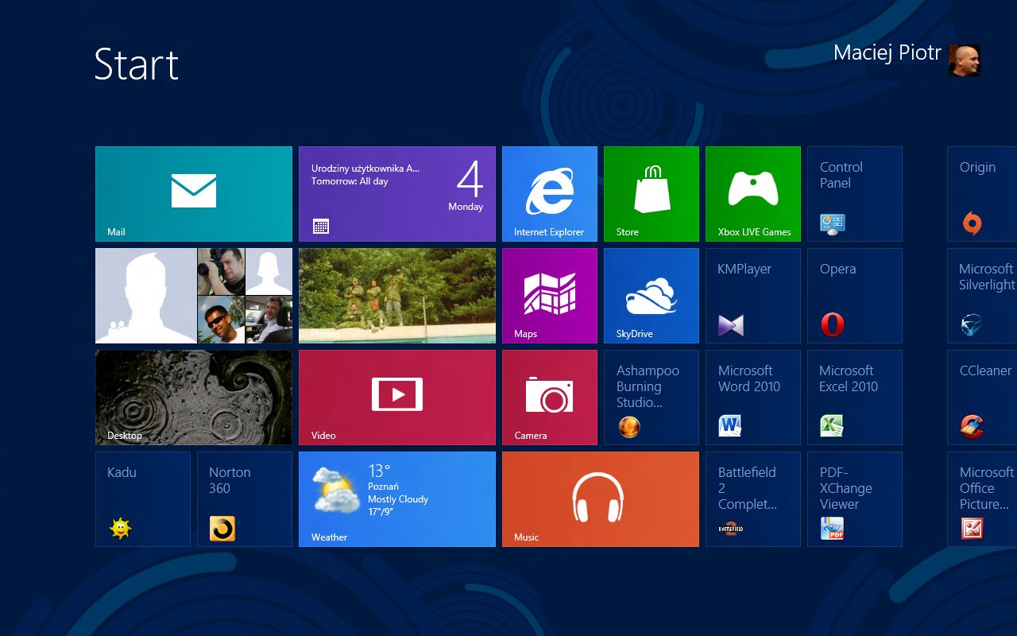Open the Store tile
The height and width of the screenshot is (636, 1017).
[652, 194]
